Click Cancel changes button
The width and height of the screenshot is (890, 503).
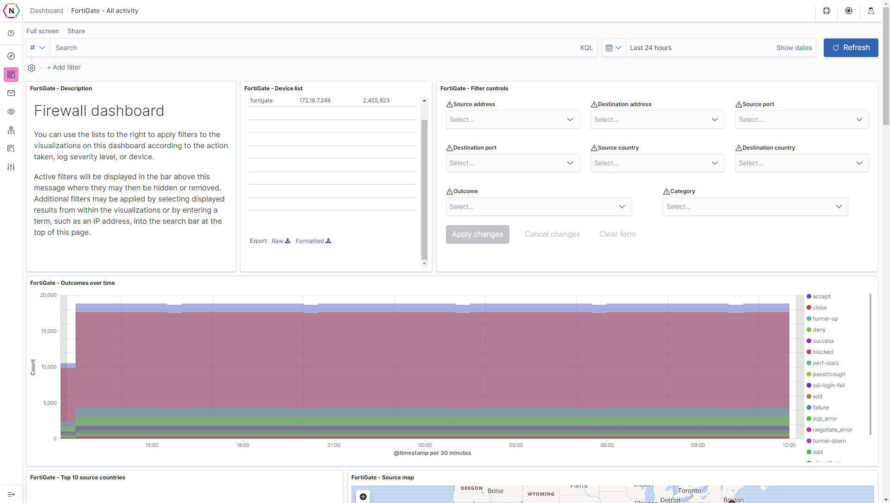(552, 234)
